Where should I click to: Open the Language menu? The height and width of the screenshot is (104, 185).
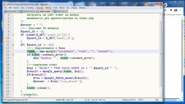coord(39,8)
